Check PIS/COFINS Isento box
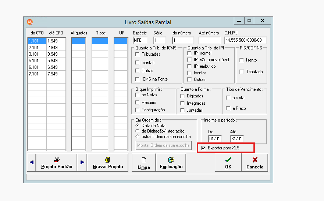 [x=242, y=60]
